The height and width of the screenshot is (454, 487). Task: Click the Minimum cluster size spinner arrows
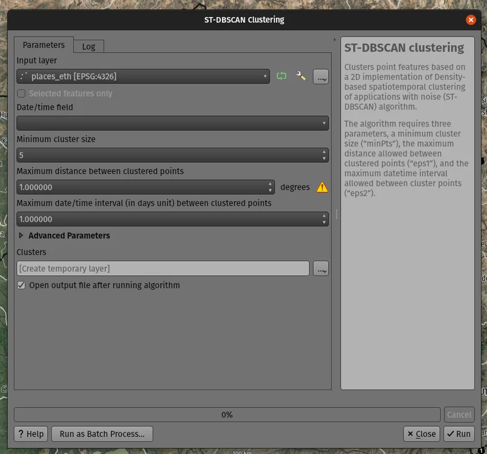click(x=324, y=155)
